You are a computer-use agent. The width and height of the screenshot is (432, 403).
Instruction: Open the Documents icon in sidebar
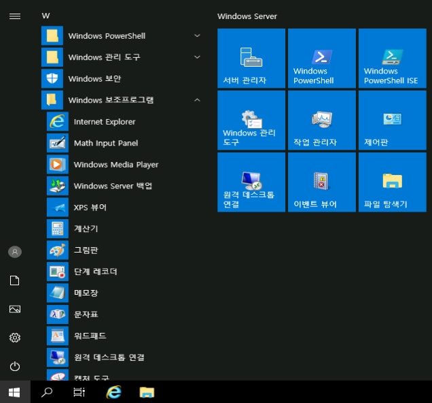(15, 280)
